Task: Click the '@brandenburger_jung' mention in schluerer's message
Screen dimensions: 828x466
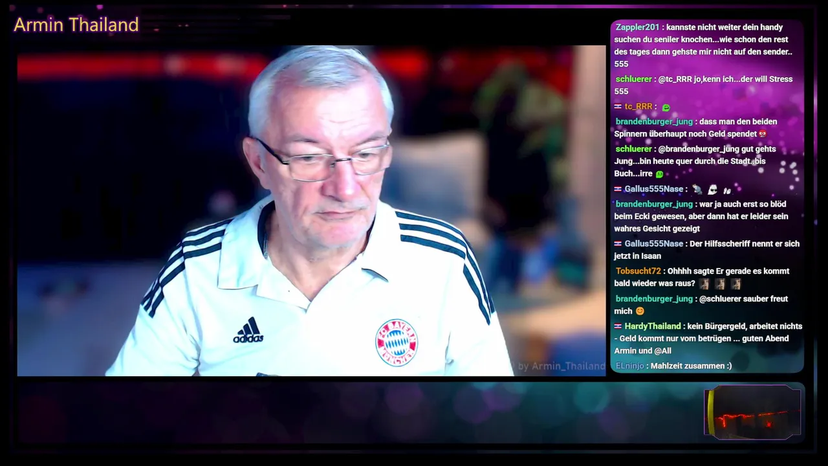Action: click(699, 149)
